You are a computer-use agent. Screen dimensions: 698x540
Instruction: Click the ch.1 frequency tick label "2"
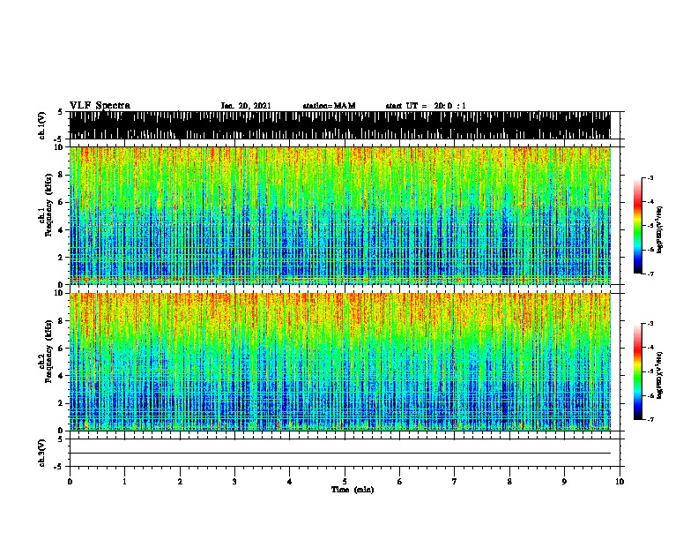coord(61,257)
